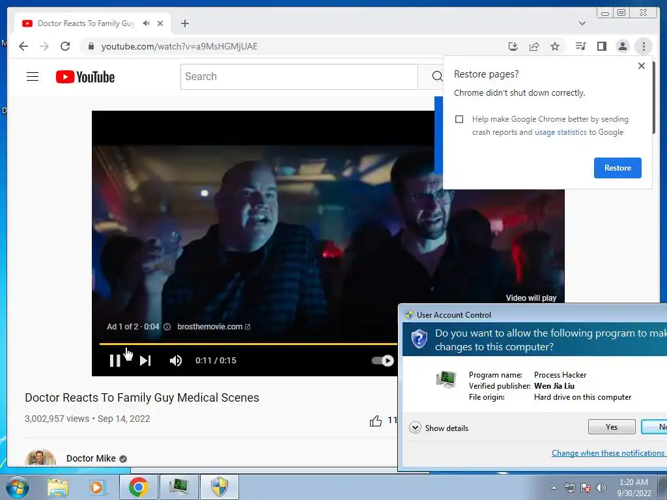Image resolution: width=667 pixels, height=500 pixels.
Task: Seek on the yellow ad progress bar
Action: tap(248, 344)
